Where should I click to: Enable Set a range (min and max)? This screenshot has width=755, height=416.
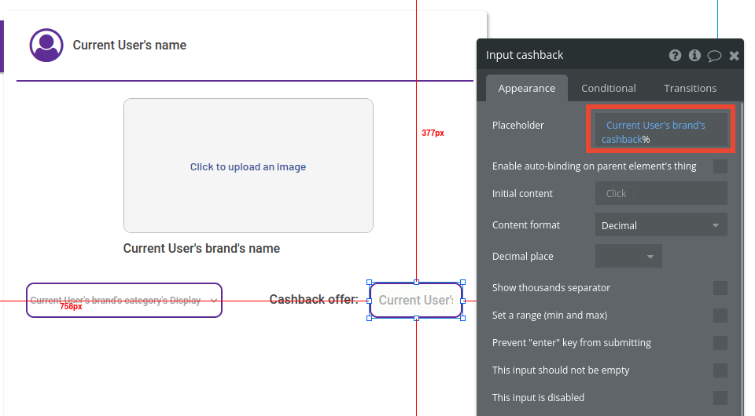tap(720, 316)
